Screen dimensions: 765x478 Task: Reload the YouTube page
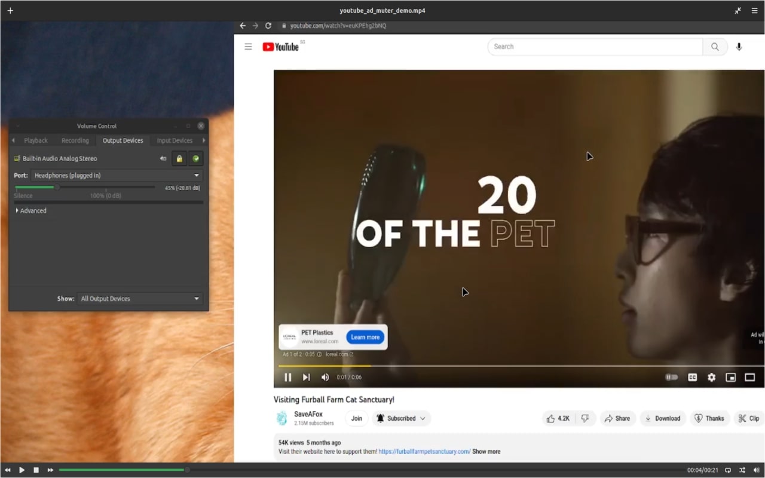point(268,26)
